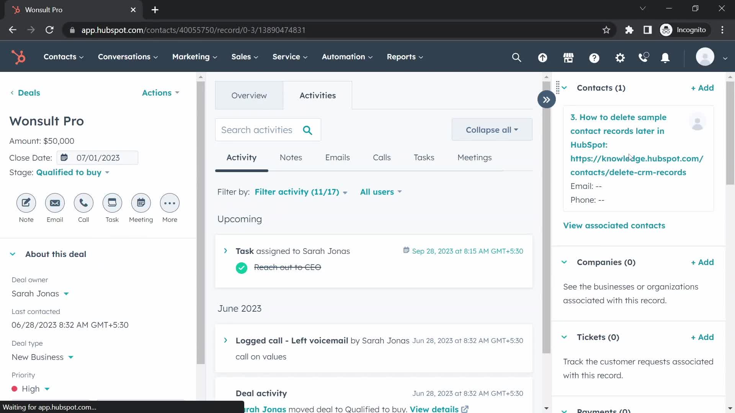Compose an Email using the envelope icon

tap(55, 203)
